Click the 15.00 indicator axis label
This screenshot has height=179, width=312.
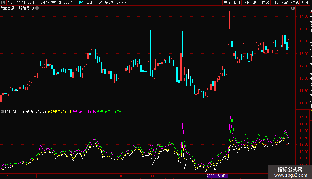point(304,117)
